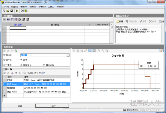Open scenario using the folder icon
The image size is (166, 113).
point(8,11)
